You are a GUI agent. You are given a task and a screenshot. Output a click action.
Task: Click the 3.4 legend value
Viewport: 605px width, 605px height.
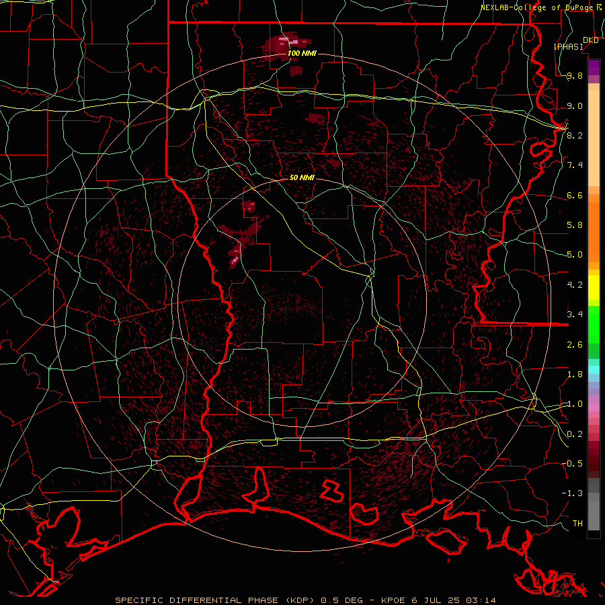575,315
